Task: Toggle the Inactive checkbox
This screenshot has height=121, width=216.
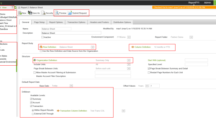Action: tap(42, 37)
